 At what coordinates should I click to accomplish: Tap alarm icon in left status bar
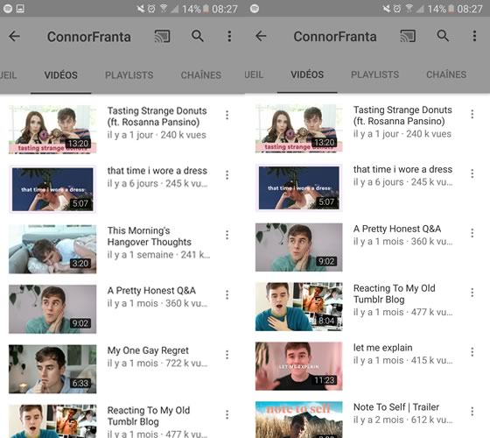(x=151, y=9)
